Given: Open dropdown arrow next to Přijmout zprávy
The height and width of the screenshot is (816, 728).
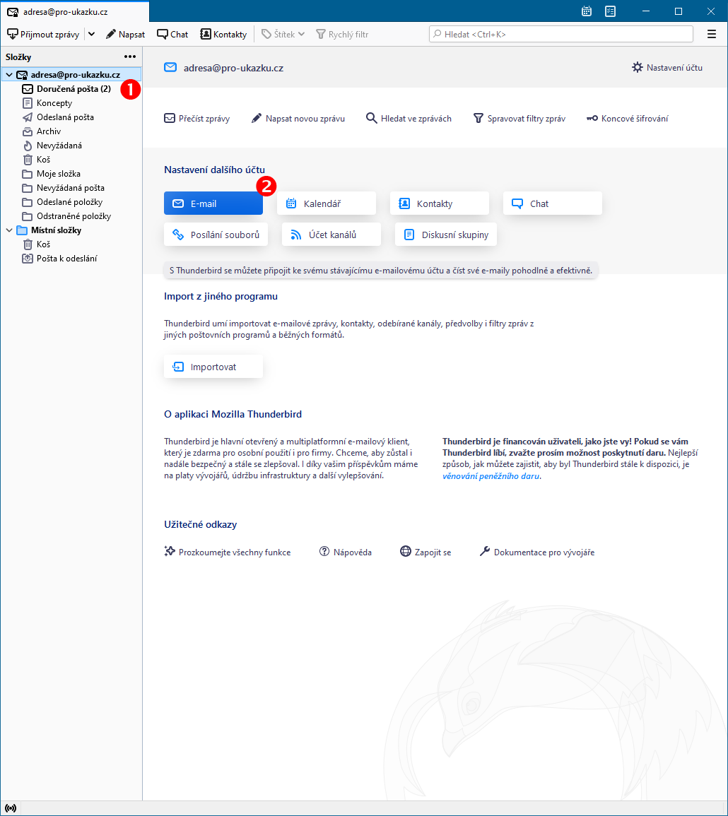Looking at the screenshot, I should coord(92,35).
